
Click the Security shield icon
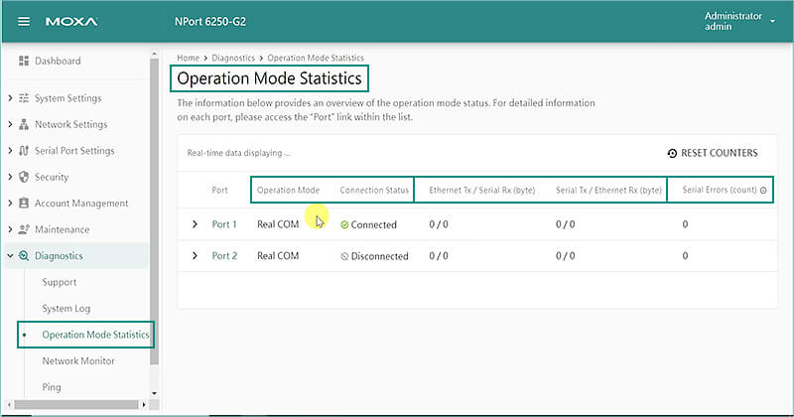click(24, 178)
